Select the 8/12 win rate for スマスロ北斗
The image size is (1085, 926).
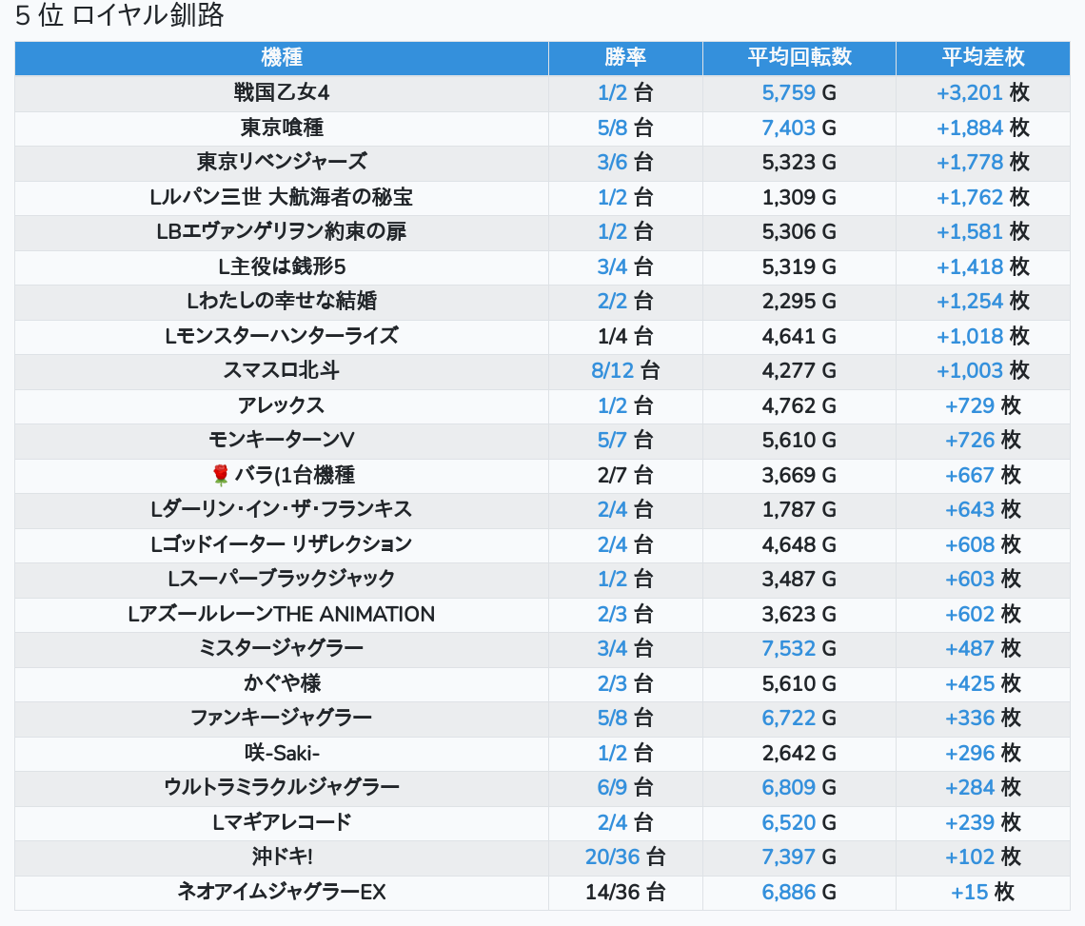(612, 370)
